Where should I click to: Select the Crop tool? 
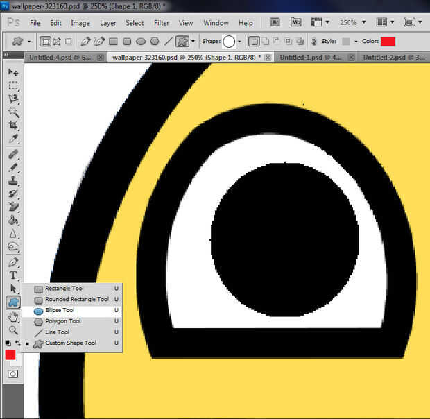point(13,126)
